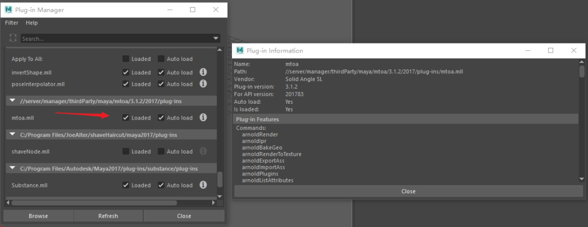Uncheck Auto load for invertShape.mll

[161, 72]
